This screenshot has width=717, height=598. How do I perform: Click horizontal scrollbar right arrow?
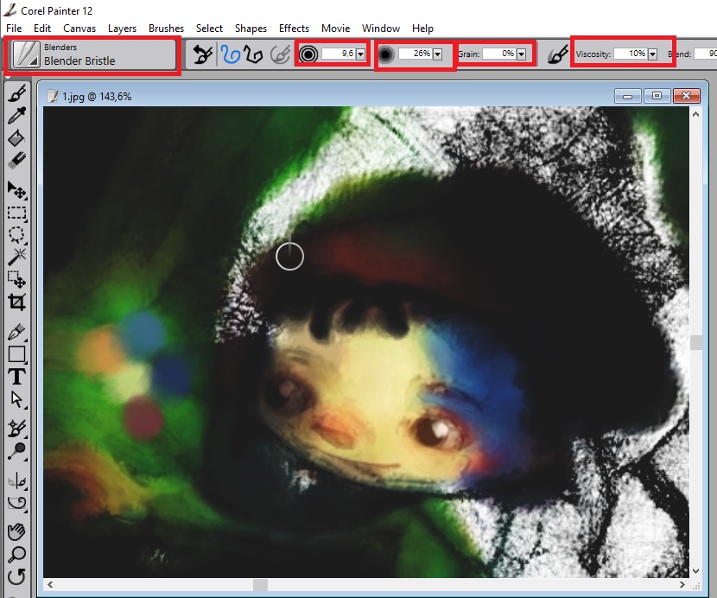coord(682,584)
